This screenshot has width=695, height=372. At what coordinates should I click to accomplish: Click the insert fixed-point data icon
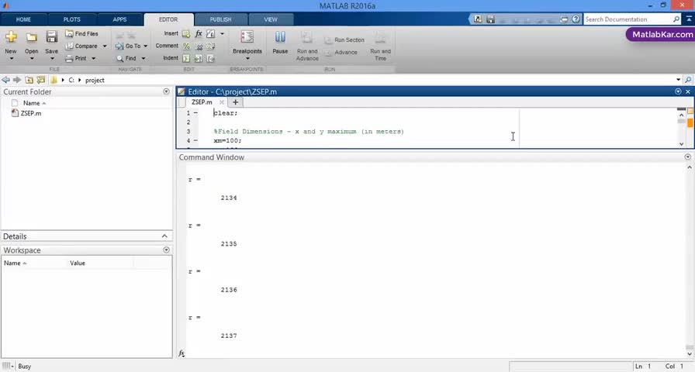click(x=210, y=33)
